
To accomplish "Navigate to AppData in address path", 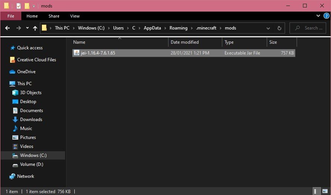I will (x=152, y=28).
